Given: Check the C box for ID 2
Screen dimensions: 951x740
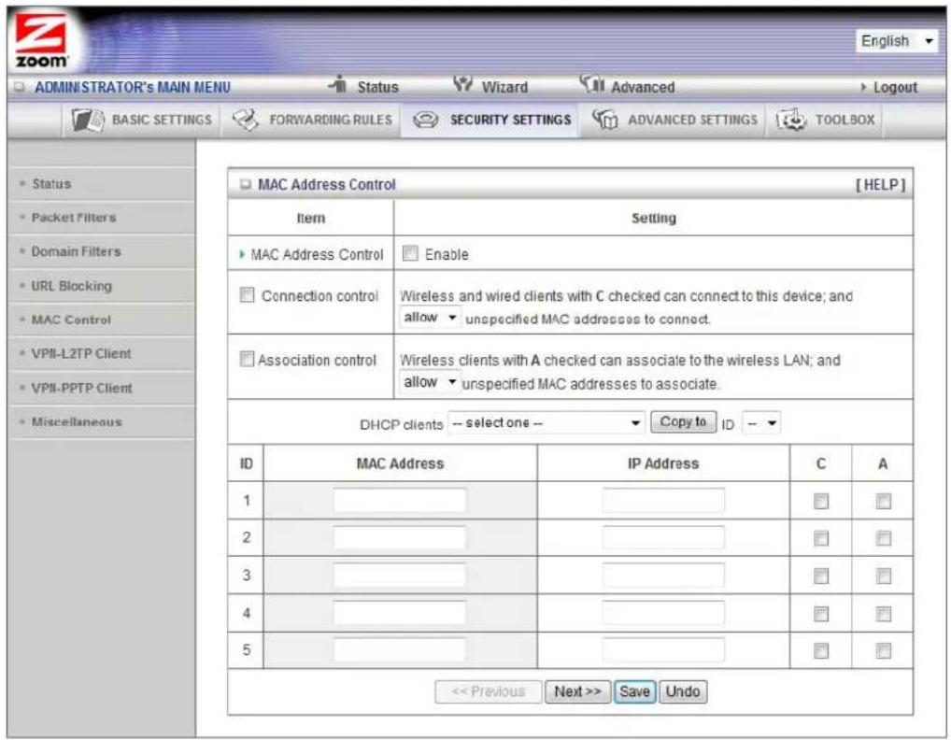Looking at the screenshot, I should 820,538.
